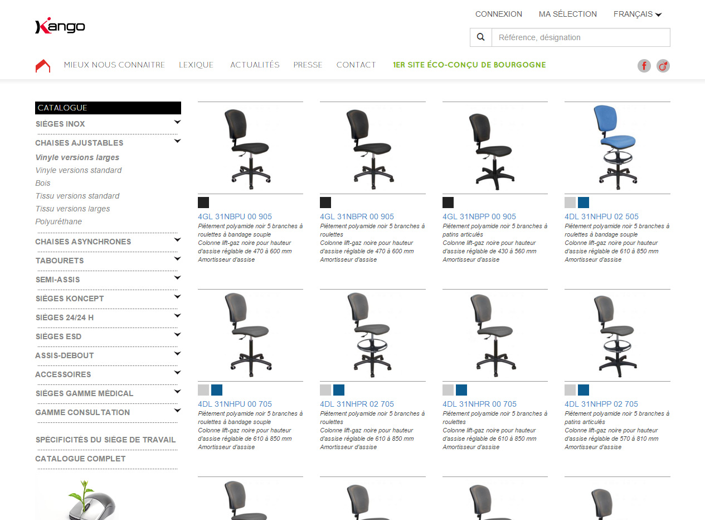Expand the Semi-Assis category arrow

(177, 277)
